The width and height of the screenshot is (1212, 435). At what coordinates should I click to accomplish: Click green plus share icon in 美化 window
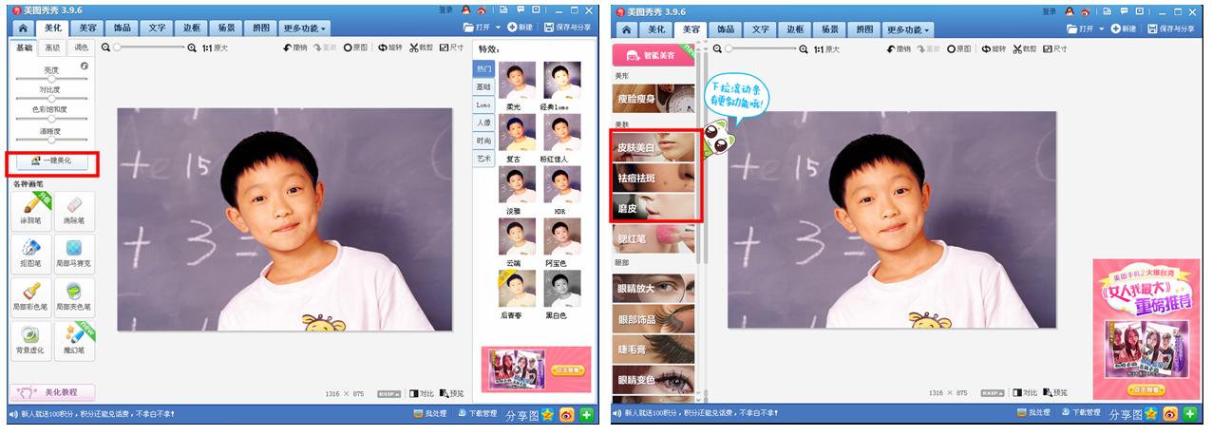tap(586, 414)
